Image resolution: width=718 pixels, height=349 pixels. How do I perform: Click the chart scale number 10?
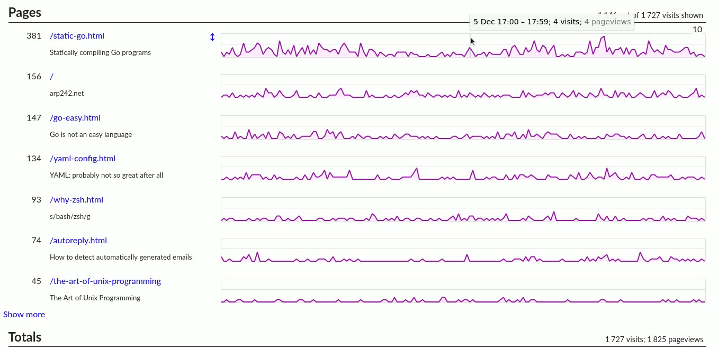(697, 30)
